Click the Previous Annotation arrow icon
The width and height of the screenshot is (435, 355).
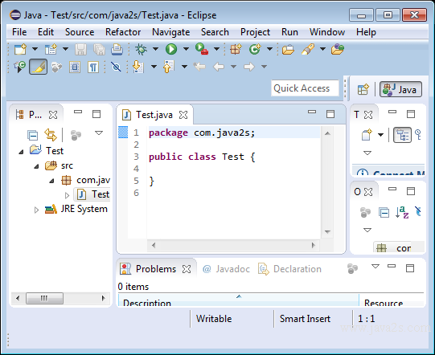[x=169, y=67]
